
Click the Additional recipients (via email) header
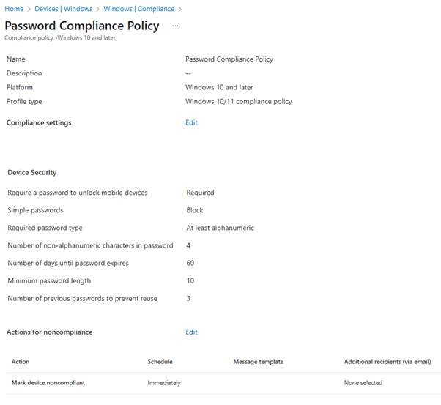click(388, 362)
